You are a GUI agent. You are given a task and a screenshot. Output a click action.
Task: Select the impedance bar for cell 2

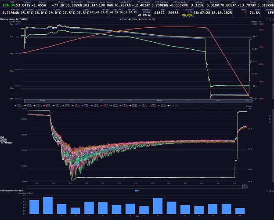point(48,205)
